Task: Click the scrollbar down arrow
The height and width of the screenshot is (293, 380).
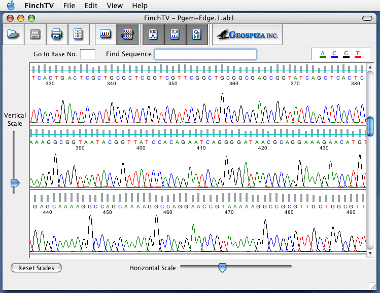Action: pos(370,253)
